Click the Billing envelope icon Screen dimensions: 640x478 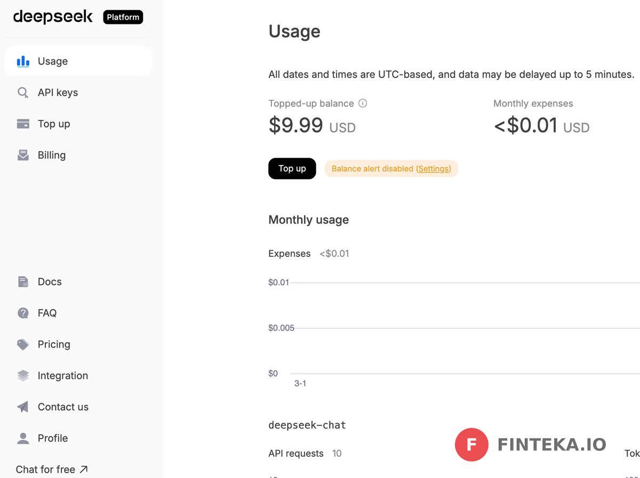pyautogui.click(x=23, y=155)
